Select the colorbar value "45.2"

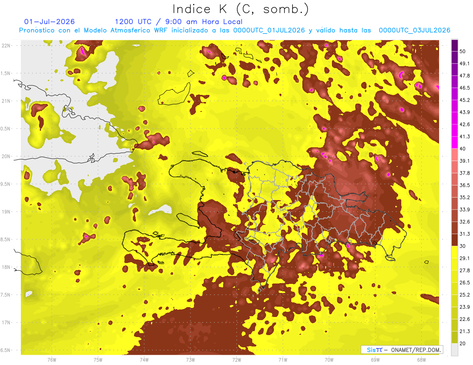464,100
